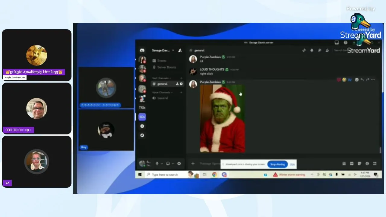Open Explore Discoverable Servers compass icon

pyautogui.click(x=142, y=135)
